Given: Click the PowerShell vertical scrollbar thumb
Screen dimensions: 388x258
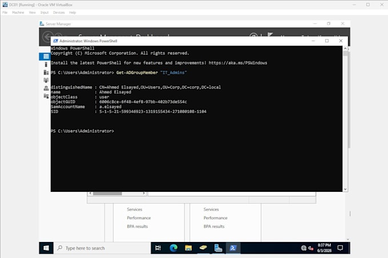Looking at the screenshot, I should coord(346,54).
